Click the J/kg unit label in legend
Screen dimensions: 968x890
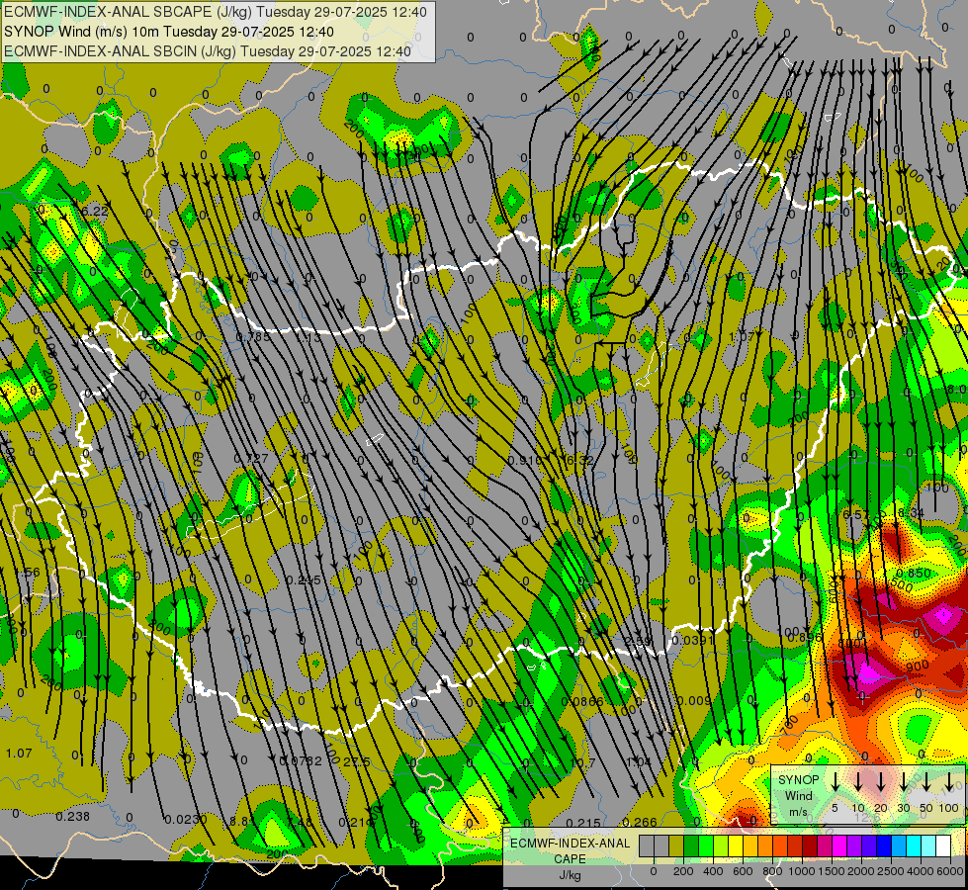[x=570, y=875]
